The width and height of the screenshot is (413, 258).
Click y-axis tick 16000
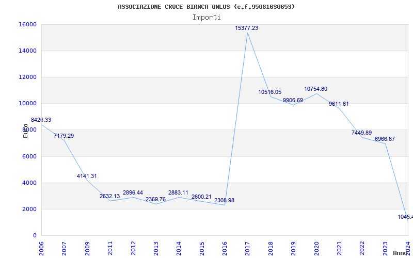click(27, 24)
